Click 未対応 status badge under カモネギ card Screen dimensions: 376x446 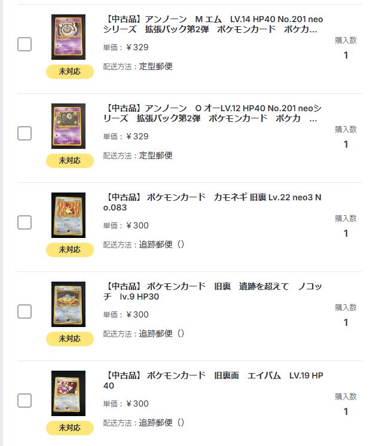pos(70,250)
